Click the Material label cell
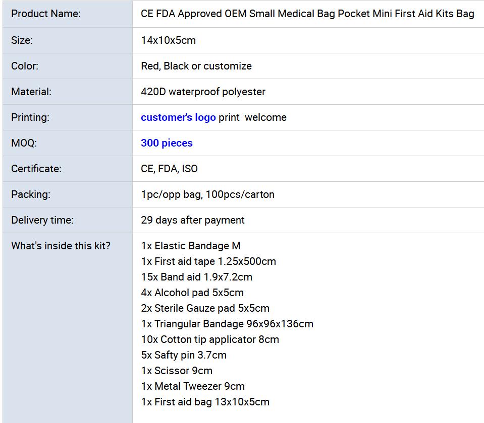Screen dimensions: 484x423 click(31, 92)
